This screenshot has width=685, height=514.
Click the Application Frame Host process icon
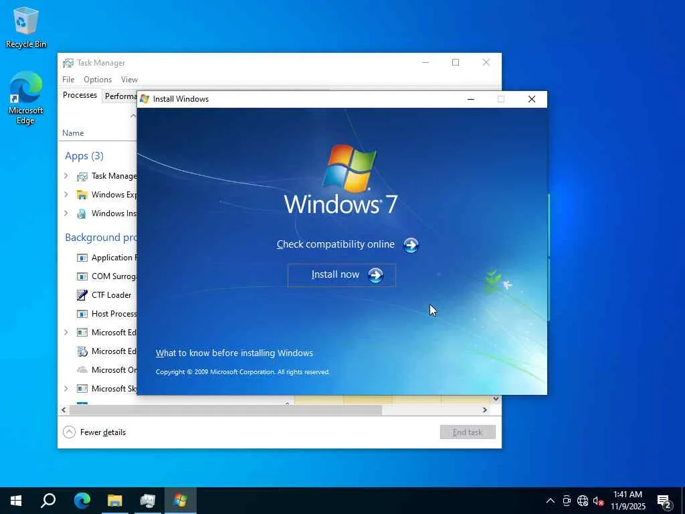[x=82, y=258]
